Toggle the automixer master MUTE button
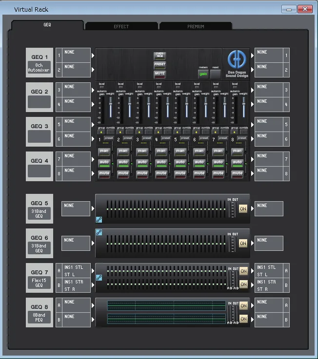318x359 pixels. click(160, 74)
